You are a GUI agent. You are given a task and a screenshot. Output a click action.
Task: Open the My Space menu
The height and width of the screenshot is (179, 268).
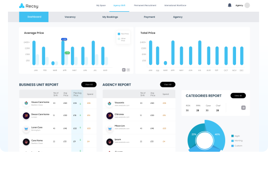tap(101, 6)
